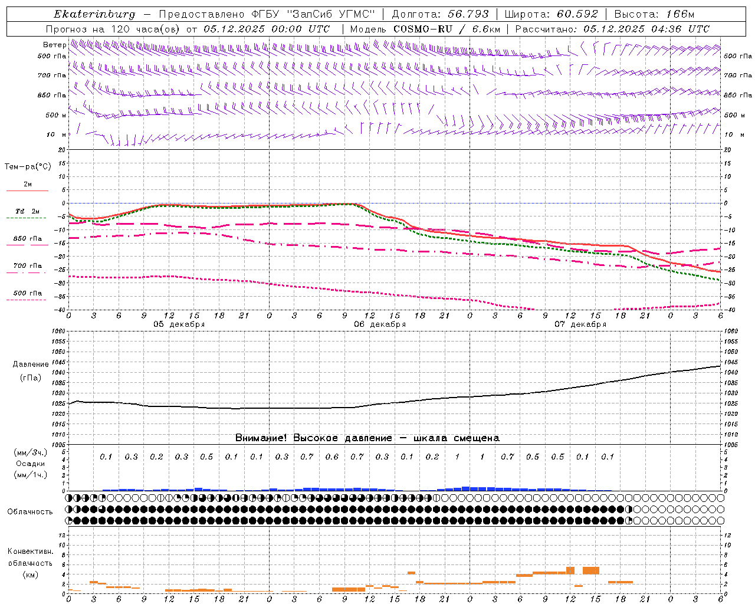Select the 'Предоставлено ФГБУ "ЗапСиб УГМС"' provider text

point(267,14)
